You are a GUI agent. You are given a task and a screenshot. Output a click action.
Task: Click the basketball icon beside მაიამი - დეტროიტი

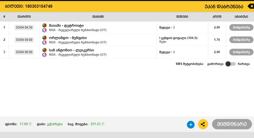(x=44, y=25)
